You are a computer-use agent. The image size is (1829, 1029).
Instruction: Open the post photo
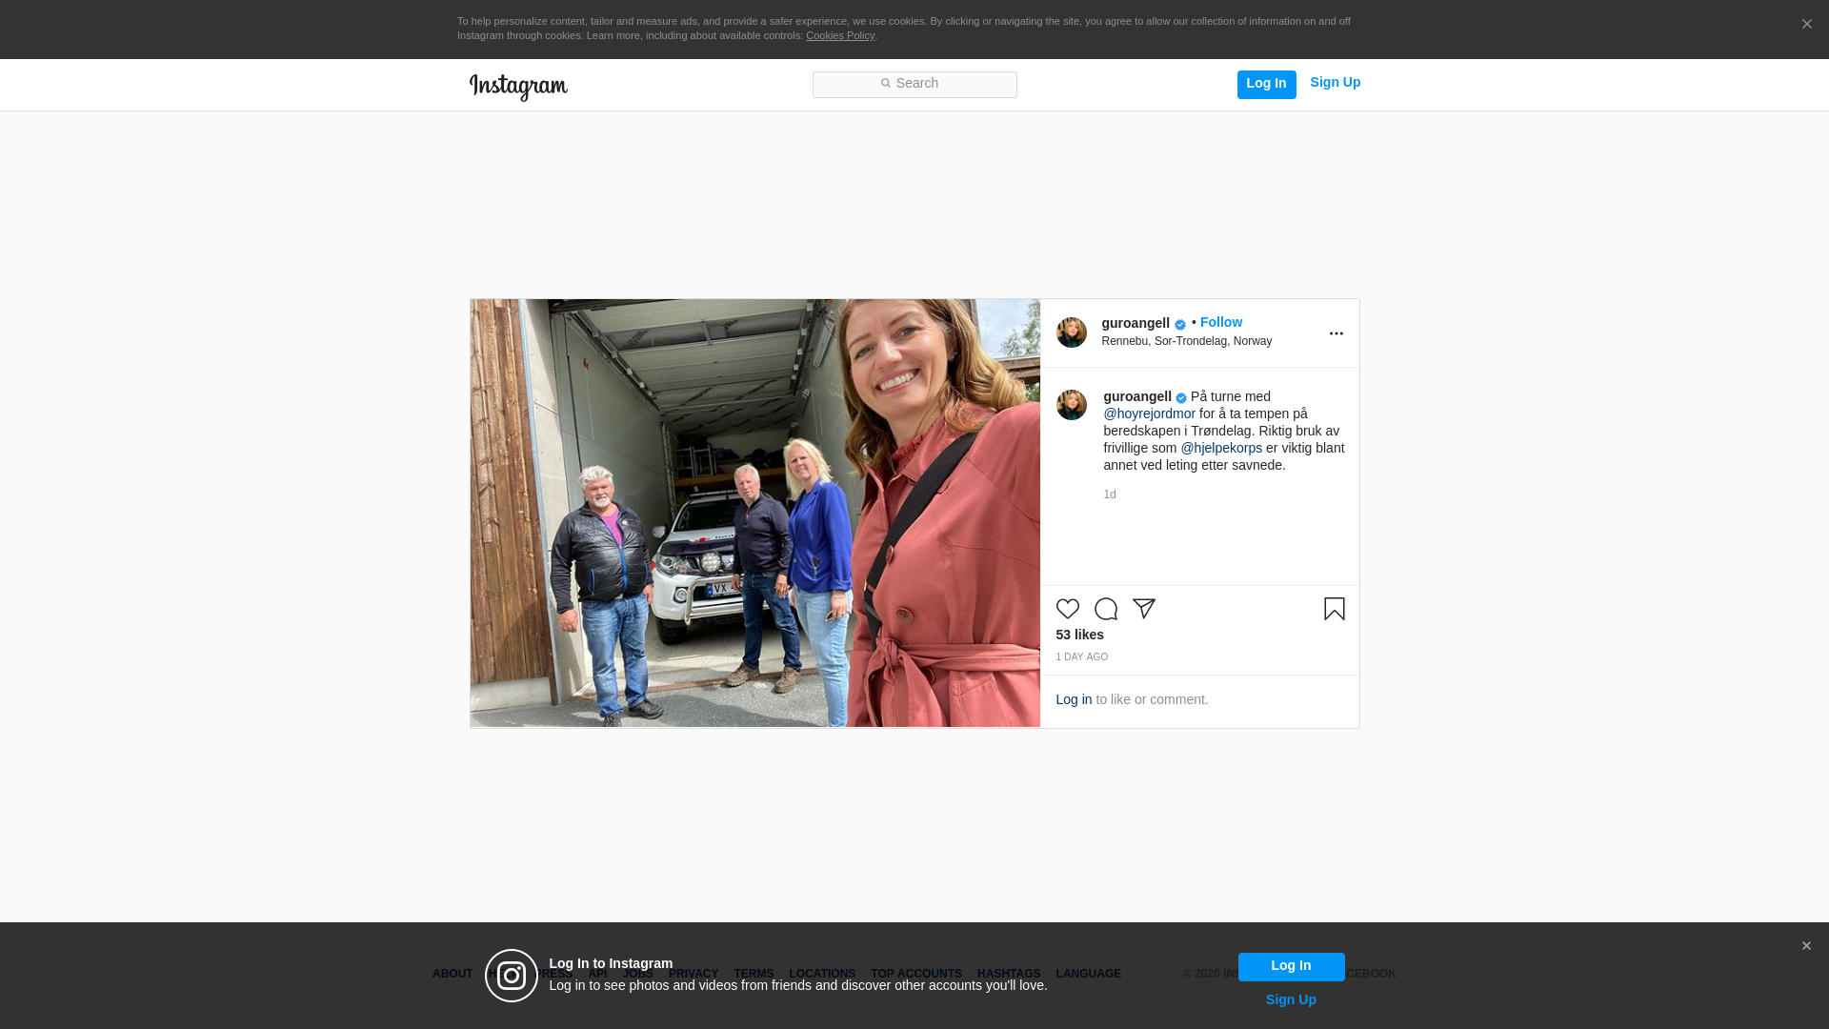pos(754,514)
